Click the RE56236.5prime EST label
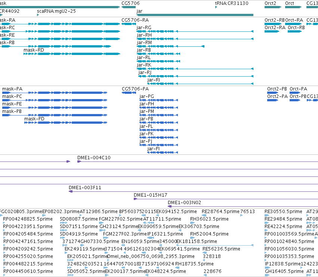The width and height of the screenshot is (318, 277). coord(221,249)
